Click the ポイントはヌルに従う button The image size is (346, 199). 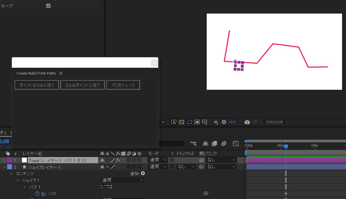(x=37, y=85)
